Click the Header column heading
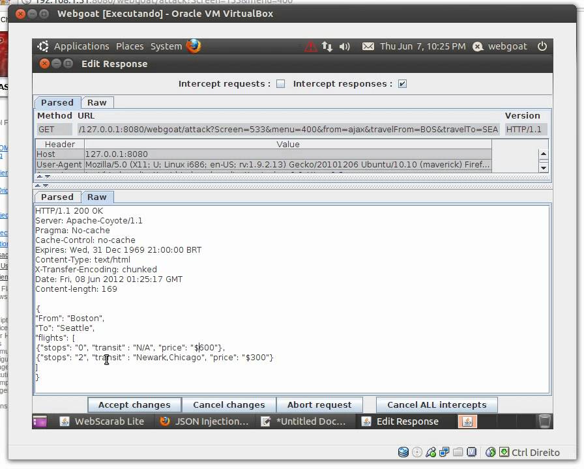Viewport: 584px width, 469px height. (x=60, y=145)
